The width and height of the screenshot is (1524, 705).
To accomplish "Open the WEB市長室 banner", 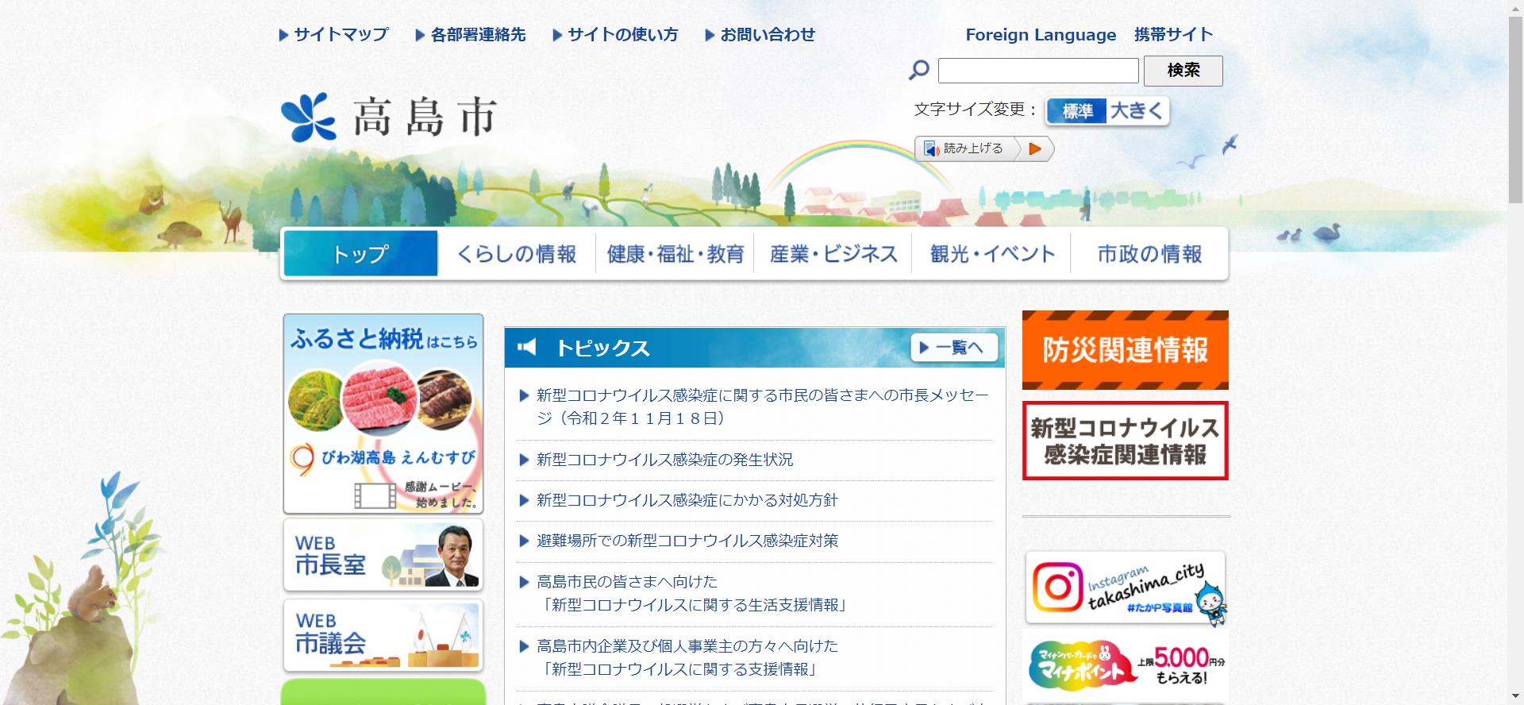I will [x=383, y=556].
